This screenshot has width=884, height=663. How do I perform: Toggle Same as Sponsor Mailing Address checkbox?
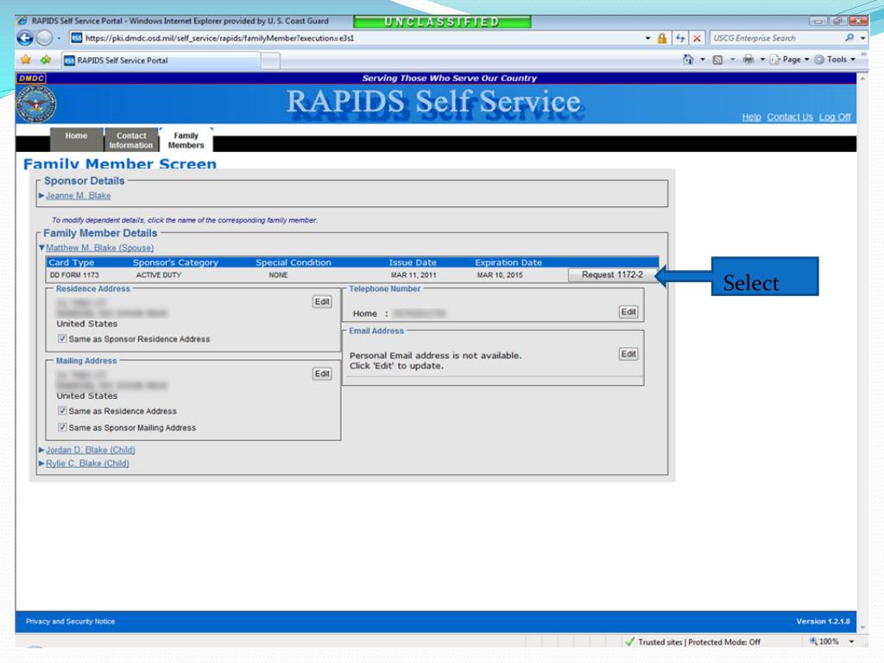62,427
